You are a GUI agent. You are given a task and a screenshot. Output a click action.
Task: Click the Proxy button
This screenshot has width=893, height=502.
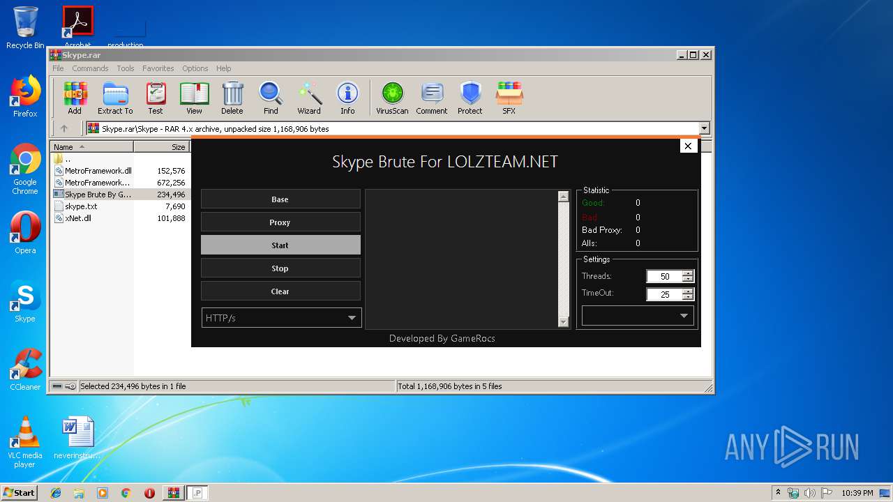pos(280,222)
